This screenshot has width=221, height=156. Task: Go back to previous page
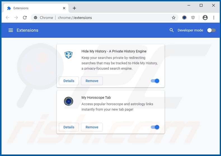click(8, 18)
